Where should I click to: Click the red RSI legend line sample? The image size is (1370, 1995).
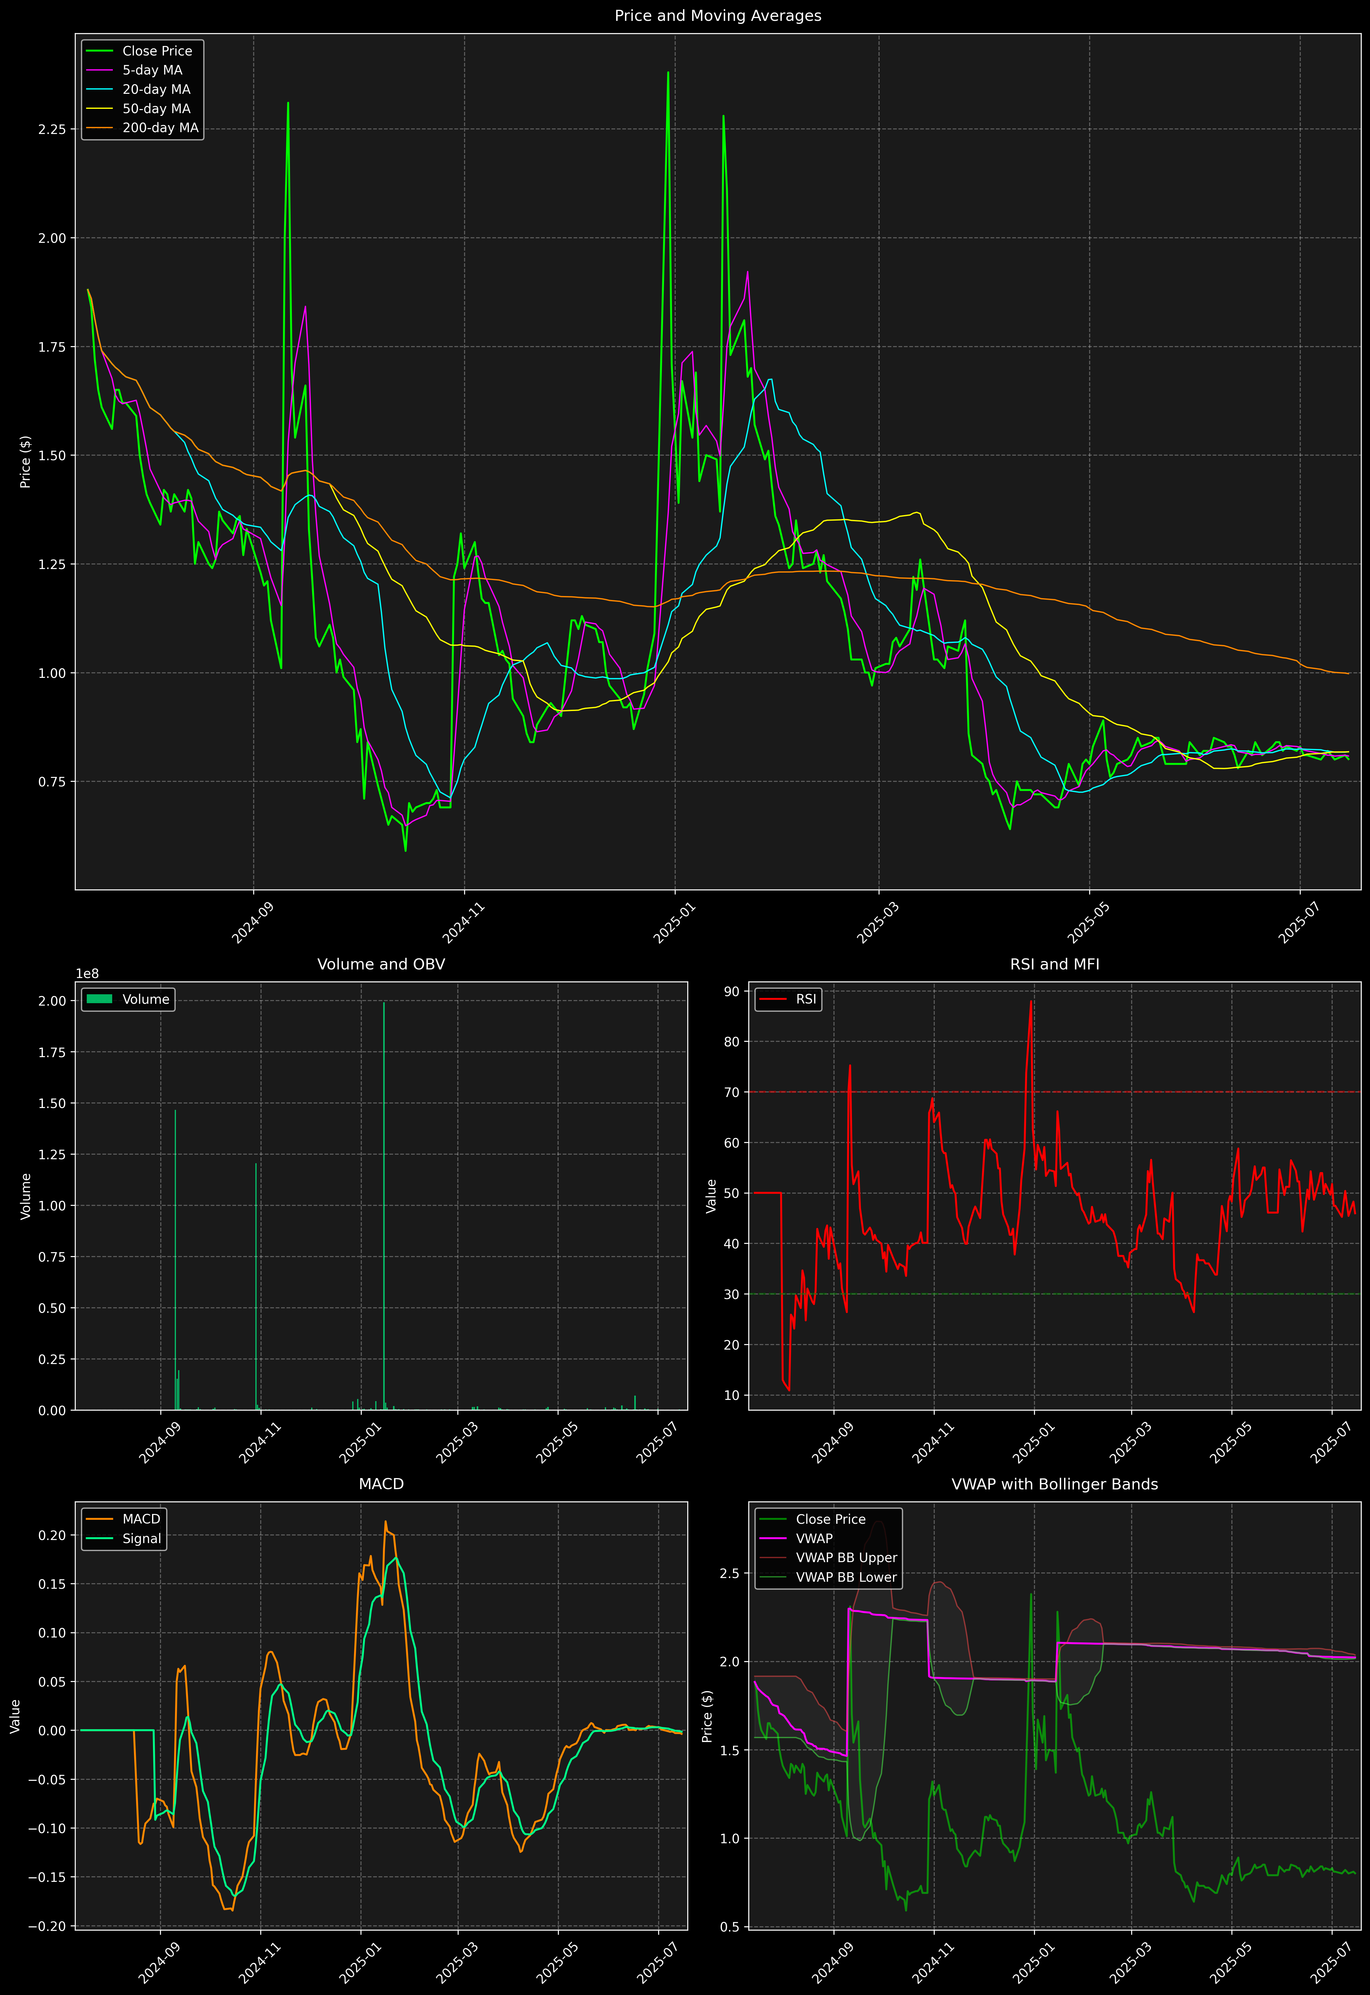pos(773,999)
